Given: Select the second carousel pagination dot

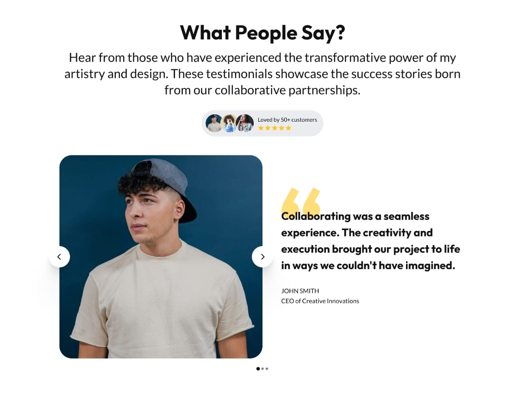Looking at the screenshot, I should 262,369.
